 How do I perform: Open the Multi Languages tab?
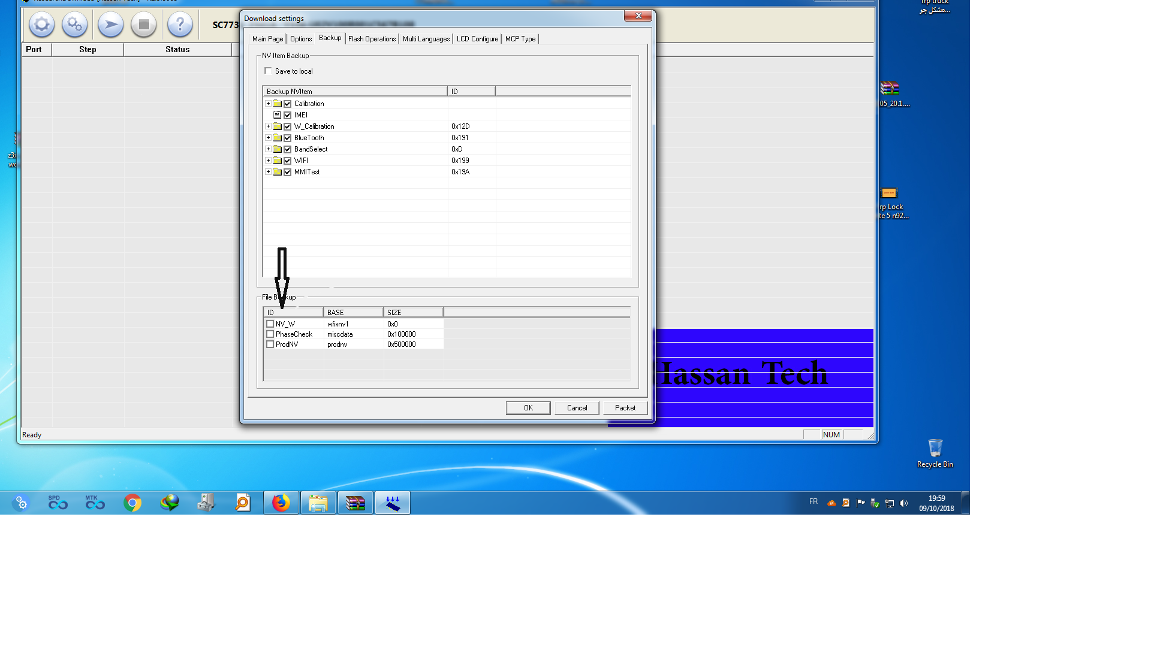pyautogui.click(x=426, y=39)
